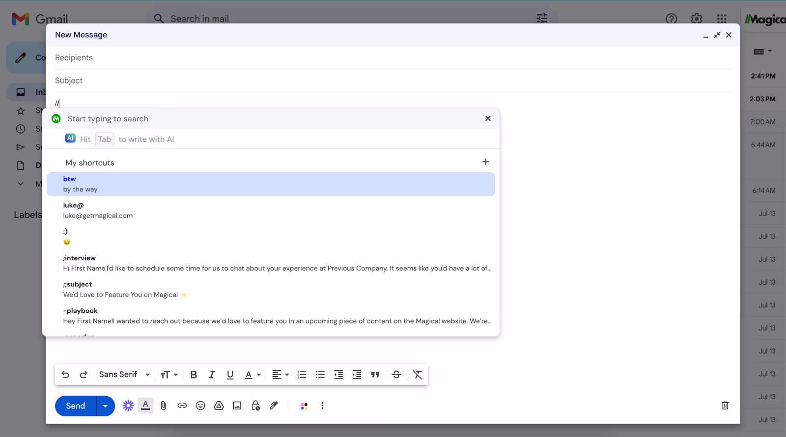
Task: Undo the last edit in compose toolbar
Action: click(65, 375)
